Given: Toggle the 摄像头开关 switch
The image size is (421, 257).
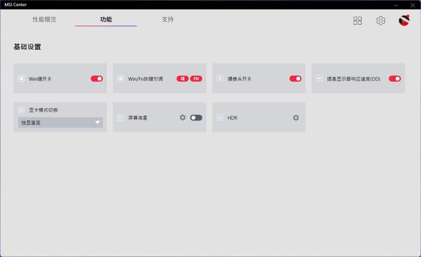Looking at the screenshot, I should (295, 79).
